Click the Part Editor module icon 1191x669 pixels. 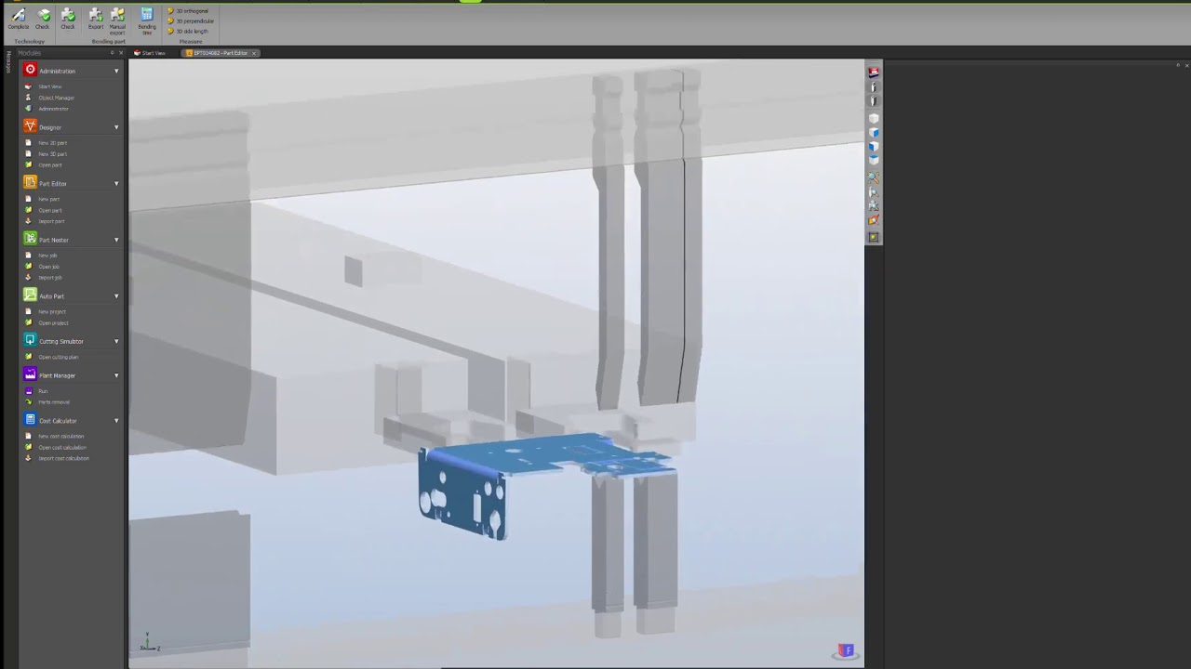(30, 183)
